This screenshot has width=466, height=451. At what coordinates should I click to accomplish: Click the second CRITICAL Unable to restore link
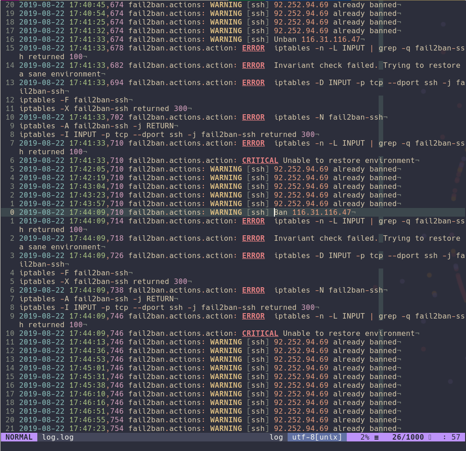tap(260, 333)
